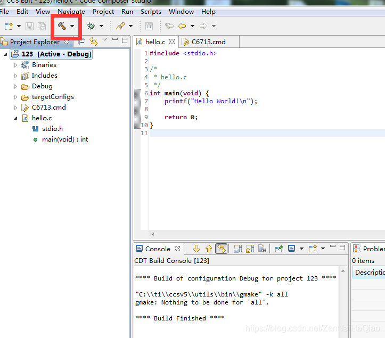Expand the targetConfigs folder
385x338 pixels.
[x=16, y=97]
